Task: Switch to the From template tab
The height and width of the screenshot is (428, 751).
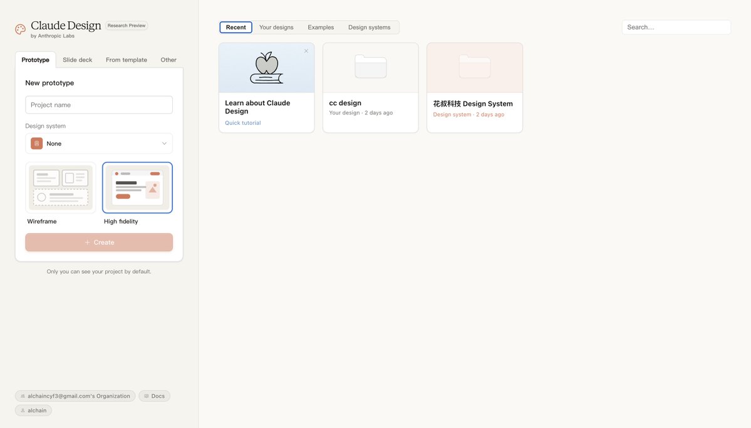Action: 127,60
